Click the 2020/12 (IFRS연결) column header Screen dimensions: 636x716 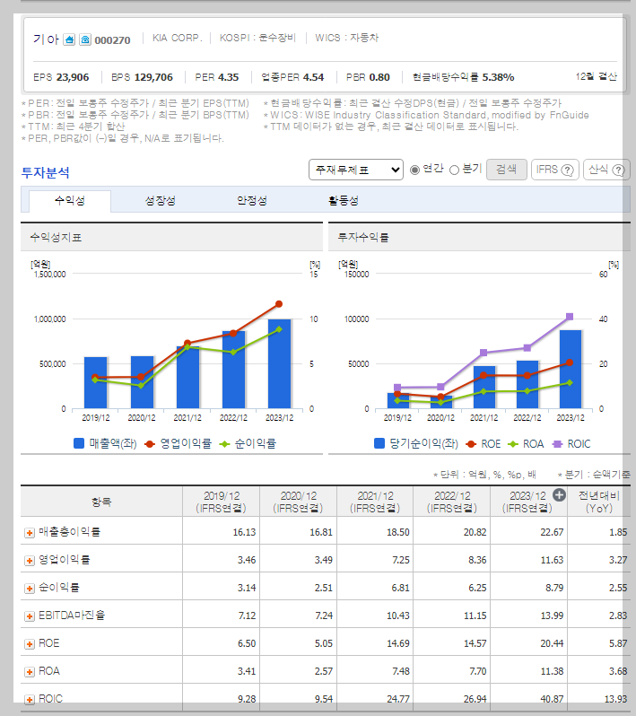298,502
